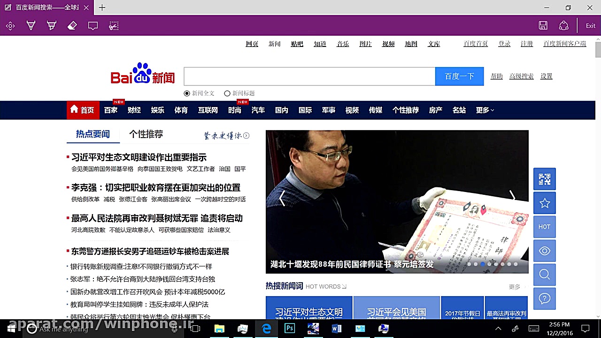The width and height of the screenshot is (601, 338).
Task: Open headline 习近平对生态文明建设作出重要指示
Action: pyautogui.click(x=139, y=157)
